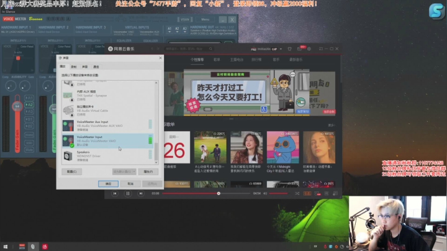
Task: Toggle solo on Voicemeeter hardware input 1
Action: 29,143
